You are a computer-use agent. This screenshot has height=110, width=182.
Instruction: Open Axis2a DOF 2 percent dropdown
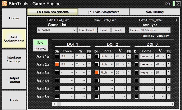(120, 64)
